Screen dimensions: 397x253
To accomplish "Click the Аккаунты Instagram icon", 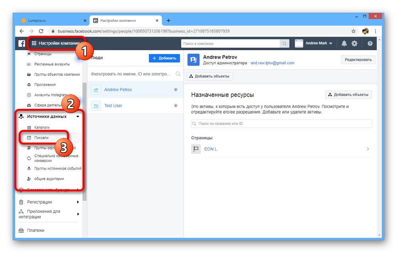I will coord(29,95).
